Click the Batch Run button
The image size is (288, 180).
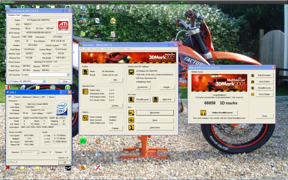[x=167, y=100]
